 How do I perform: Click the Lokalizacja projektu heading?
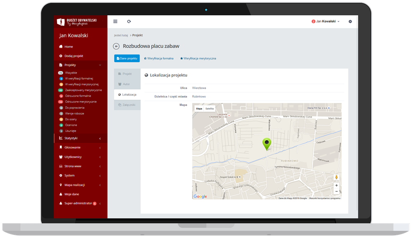click(168, 75)
